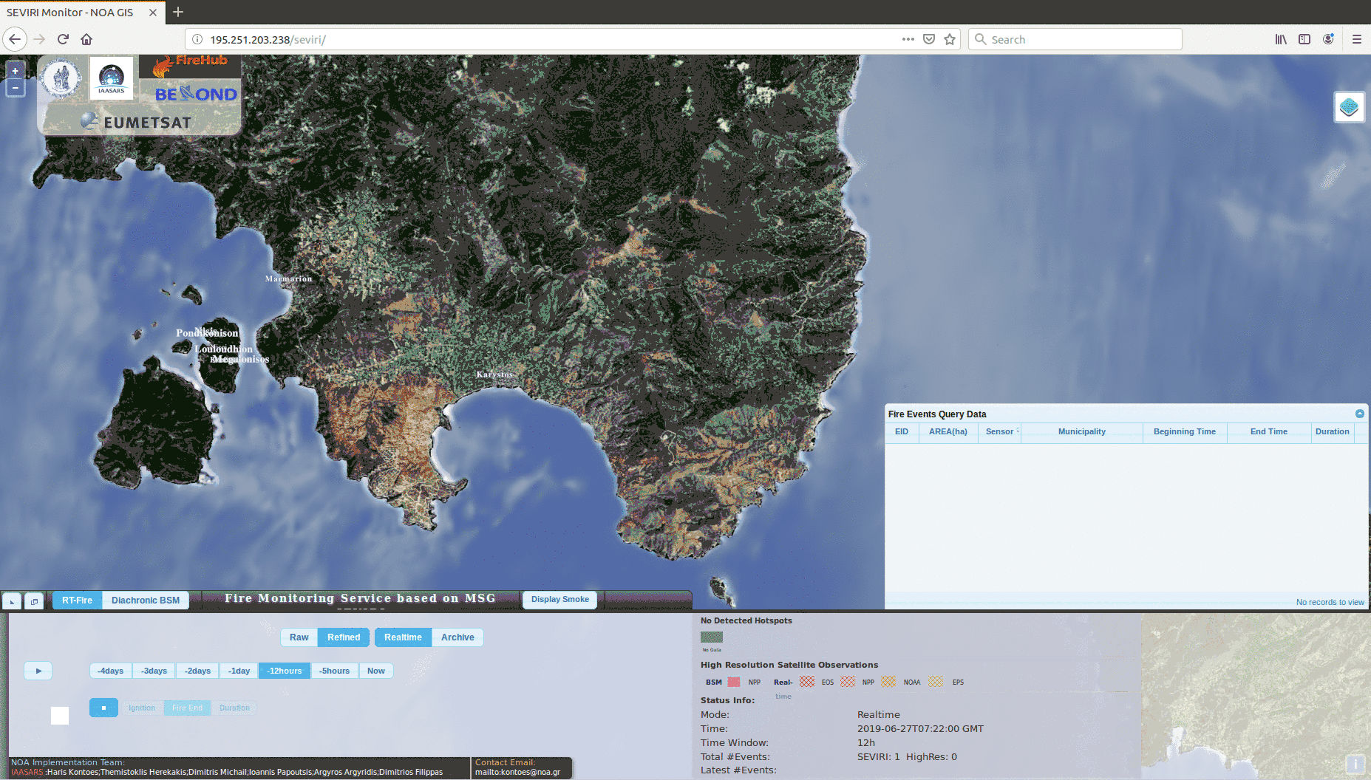Click the white square box
Image resolution: width=1371 pixels, height=780 pixels.
click(60, 716)
